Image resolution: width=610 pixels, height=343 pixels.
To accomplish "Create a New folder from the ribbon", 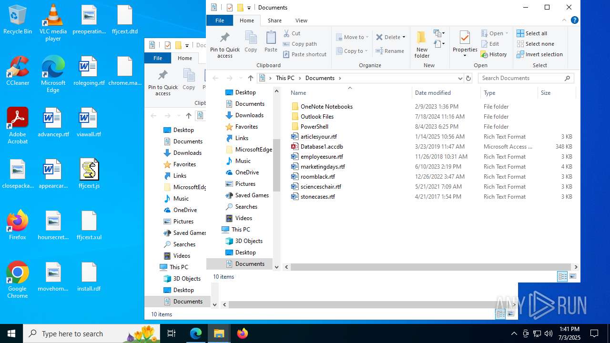I will click(x=422, y=45).
